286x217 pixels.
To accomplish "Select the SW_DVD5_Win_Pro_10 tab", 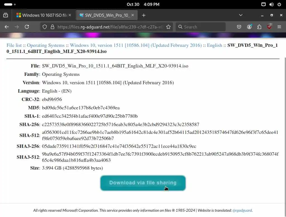I will click(x=107, y=15).
